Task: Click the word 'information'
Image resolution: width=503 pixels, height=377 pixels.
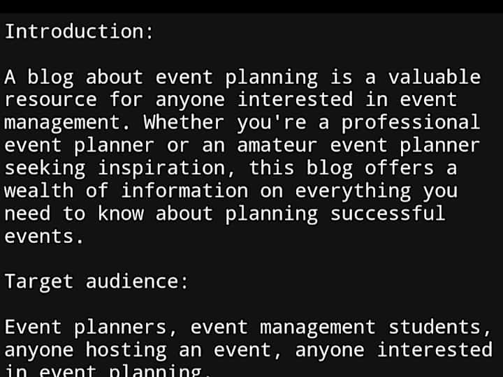Action: coord(184,191)
